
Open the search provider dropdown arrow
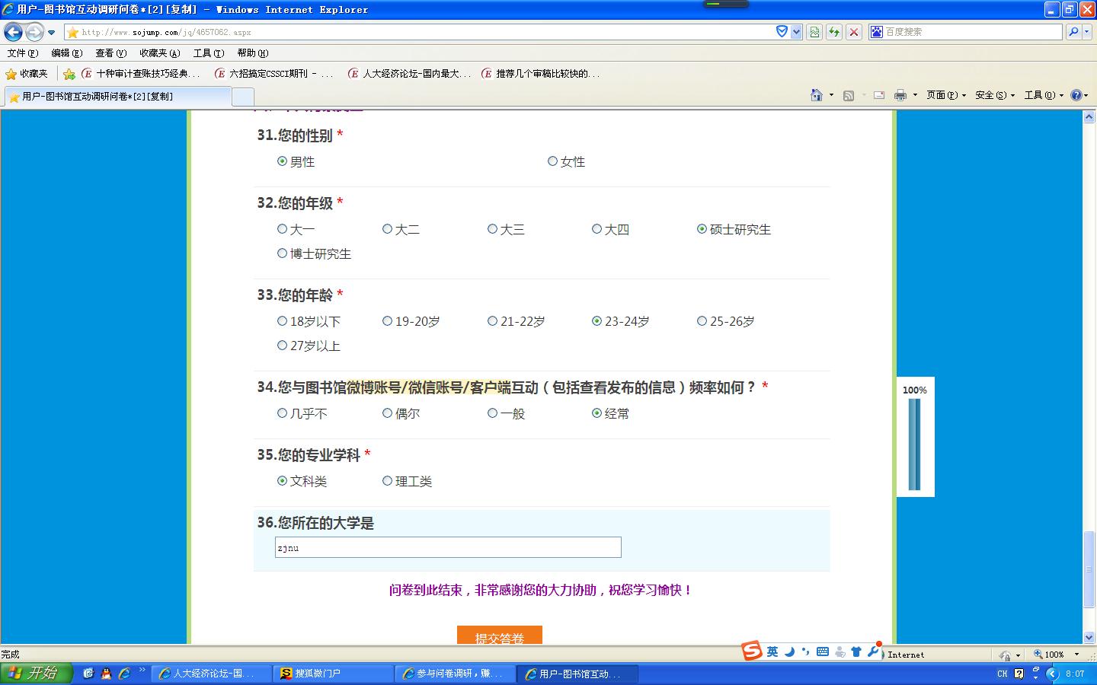1087,32
